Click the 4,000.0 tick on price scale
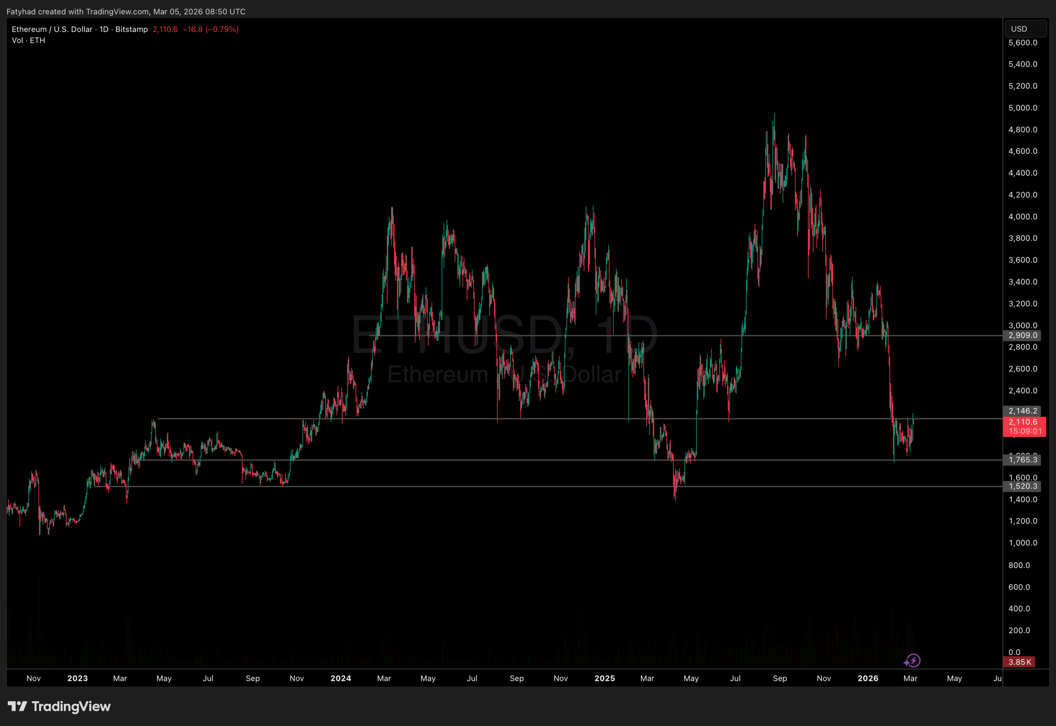The height and width of the screenshot is (726, 1056). click(1022, 217)
